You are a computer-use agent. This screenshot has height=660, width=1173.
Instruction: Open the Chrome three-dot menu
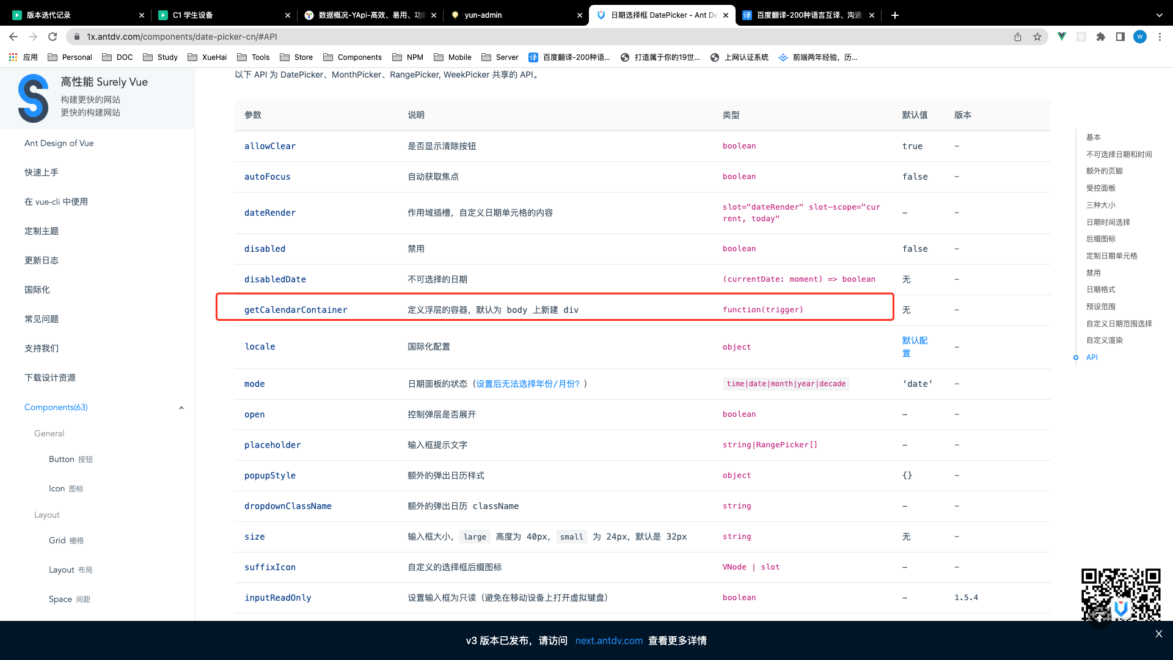click(1160, 37)
